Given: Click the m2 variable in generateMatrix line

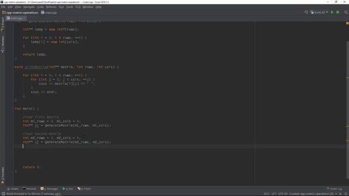Looking at the screenshot, I should click(37, 142).
